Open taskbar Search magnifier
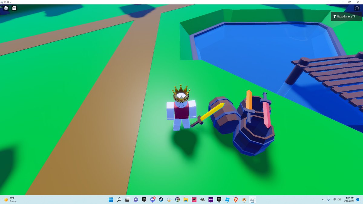 tap(119, 199)
